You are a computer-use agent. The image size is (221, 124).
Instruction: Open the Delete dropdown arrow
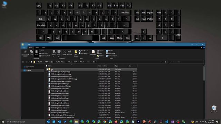tap(65, 56)
